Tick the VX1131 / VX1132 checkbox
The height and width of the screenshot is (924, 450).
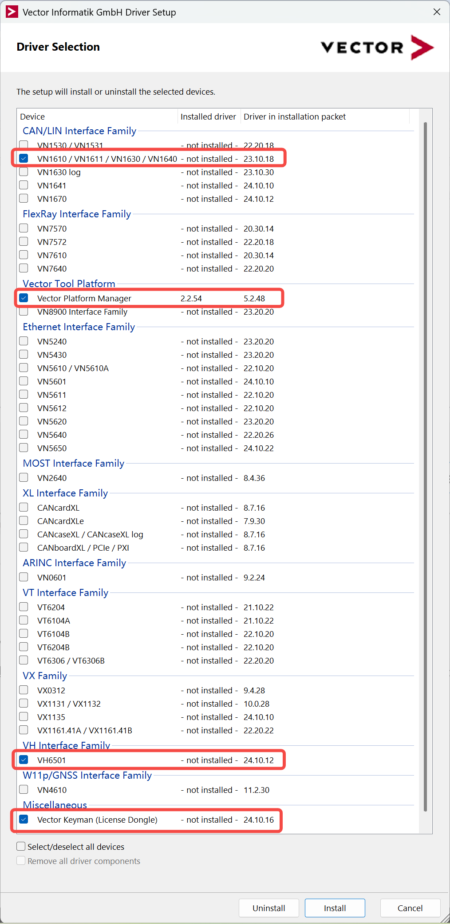pyautogui.click(x=24, y=703)
